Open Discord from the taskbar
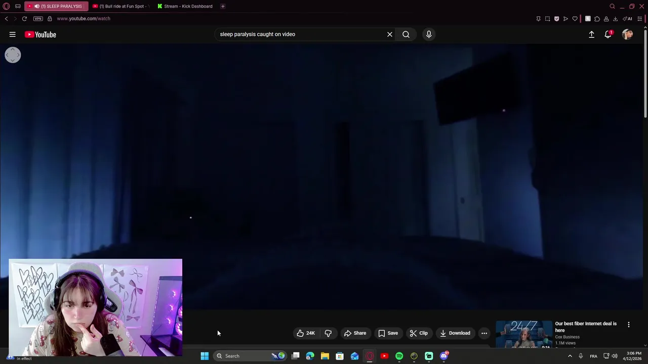Image resolution: width=648 pixels, height=364 pixels. pos(444,356)
